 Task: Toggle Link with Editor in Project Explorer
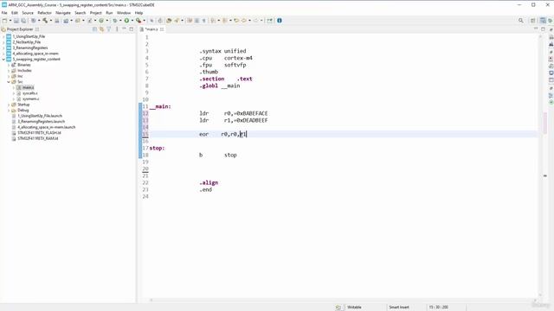102,29
